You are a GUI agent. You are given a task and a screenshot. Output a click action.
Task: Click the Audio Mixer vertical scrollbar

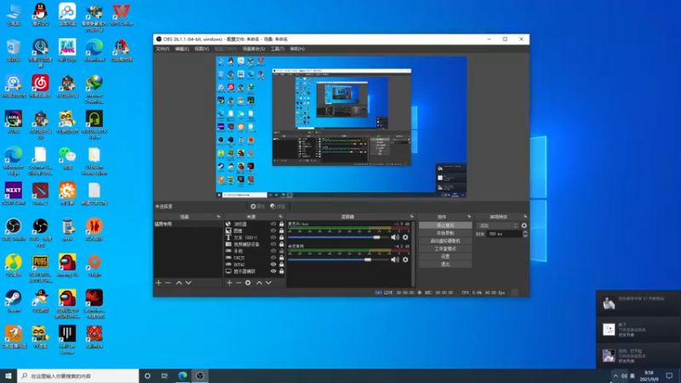[x=413, y=254]
